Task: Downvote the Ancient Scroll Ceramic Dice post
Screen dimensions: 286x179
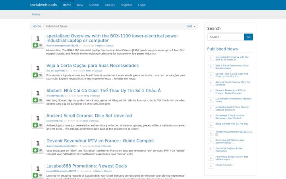Action: (x=41, y=125)
